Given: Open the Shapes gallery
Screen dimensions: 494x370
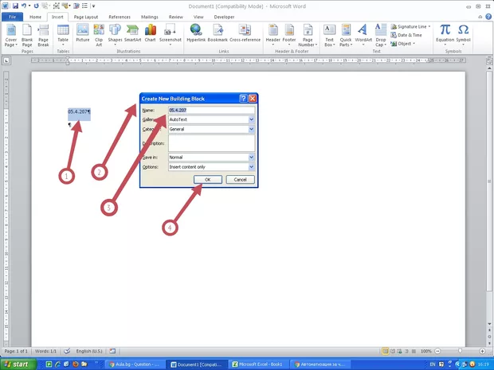Looking at the screenshot, I should (x=115, y=34).
